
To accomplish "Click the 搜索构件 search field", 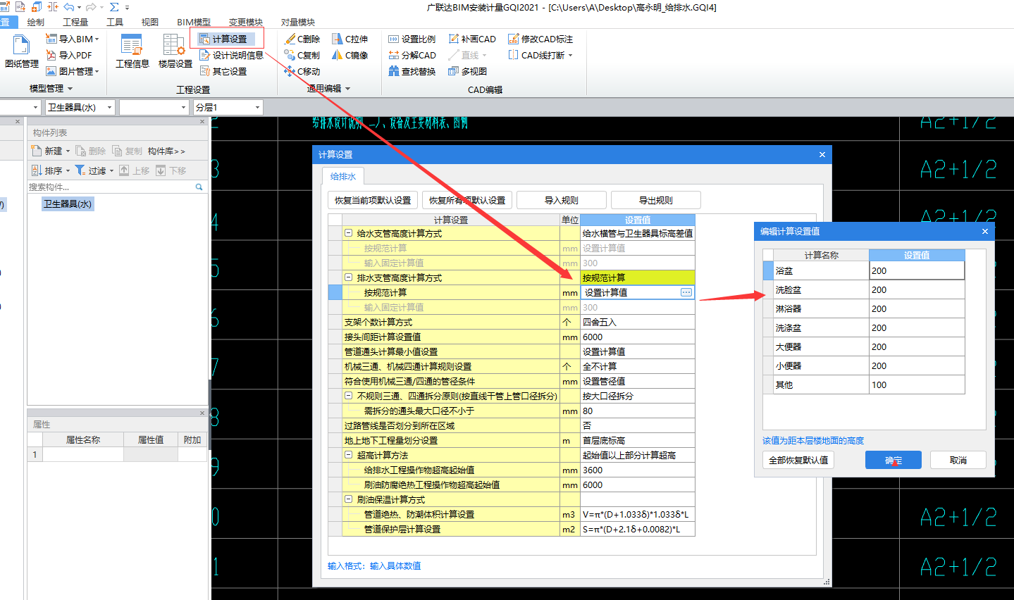I will pos(111,187).
